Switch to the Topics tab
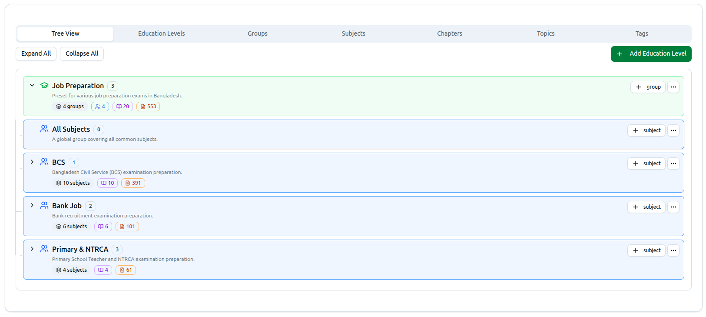This screenshot has width=706, height=317. pyautogui.click(x=546, y=33)
